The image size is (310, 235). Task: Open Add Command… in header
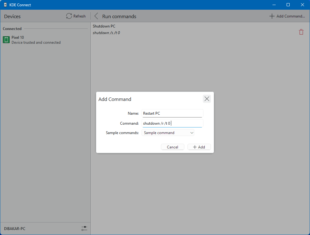pyautogui.click(x=287, y=16)
